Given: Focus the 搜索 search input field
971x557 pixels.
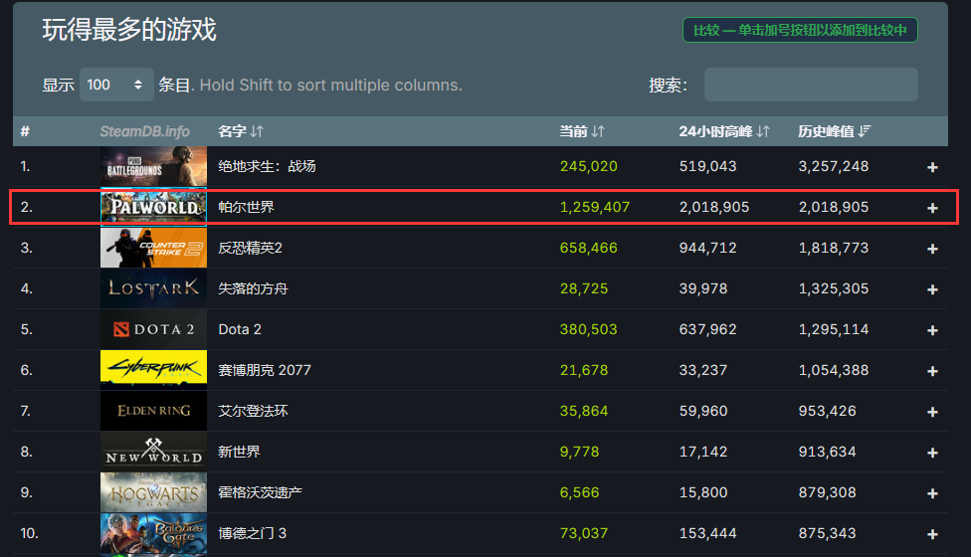Looking at the screenshot, I should 811,85.
